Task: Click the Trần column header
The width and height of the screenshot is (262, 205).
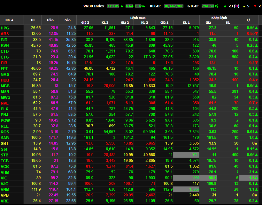Action: (50, 20)
